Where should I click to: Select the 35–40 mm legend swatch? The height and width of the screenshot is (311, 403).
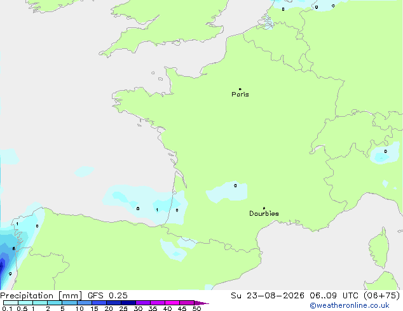pos(157,303)
